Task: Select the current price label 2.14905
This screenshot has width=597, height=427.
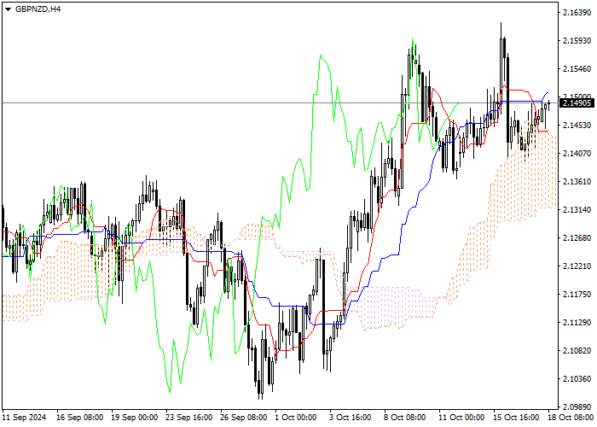Action: tap(577, 103)
